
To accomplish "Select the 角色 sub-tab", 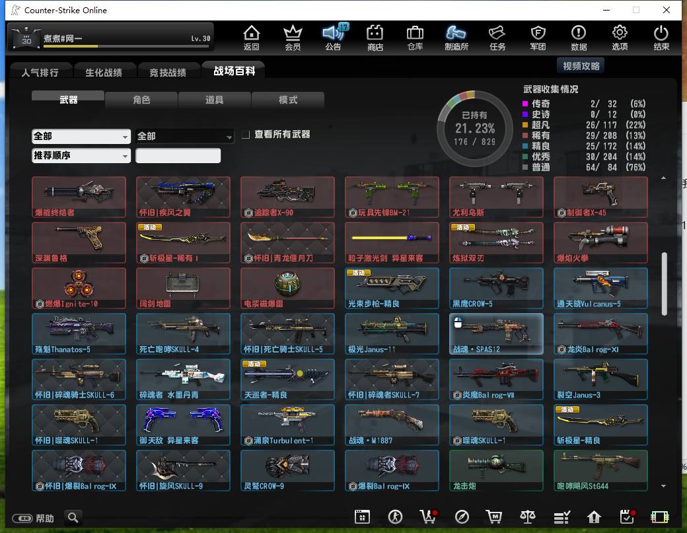I will [x=141, y=100].
